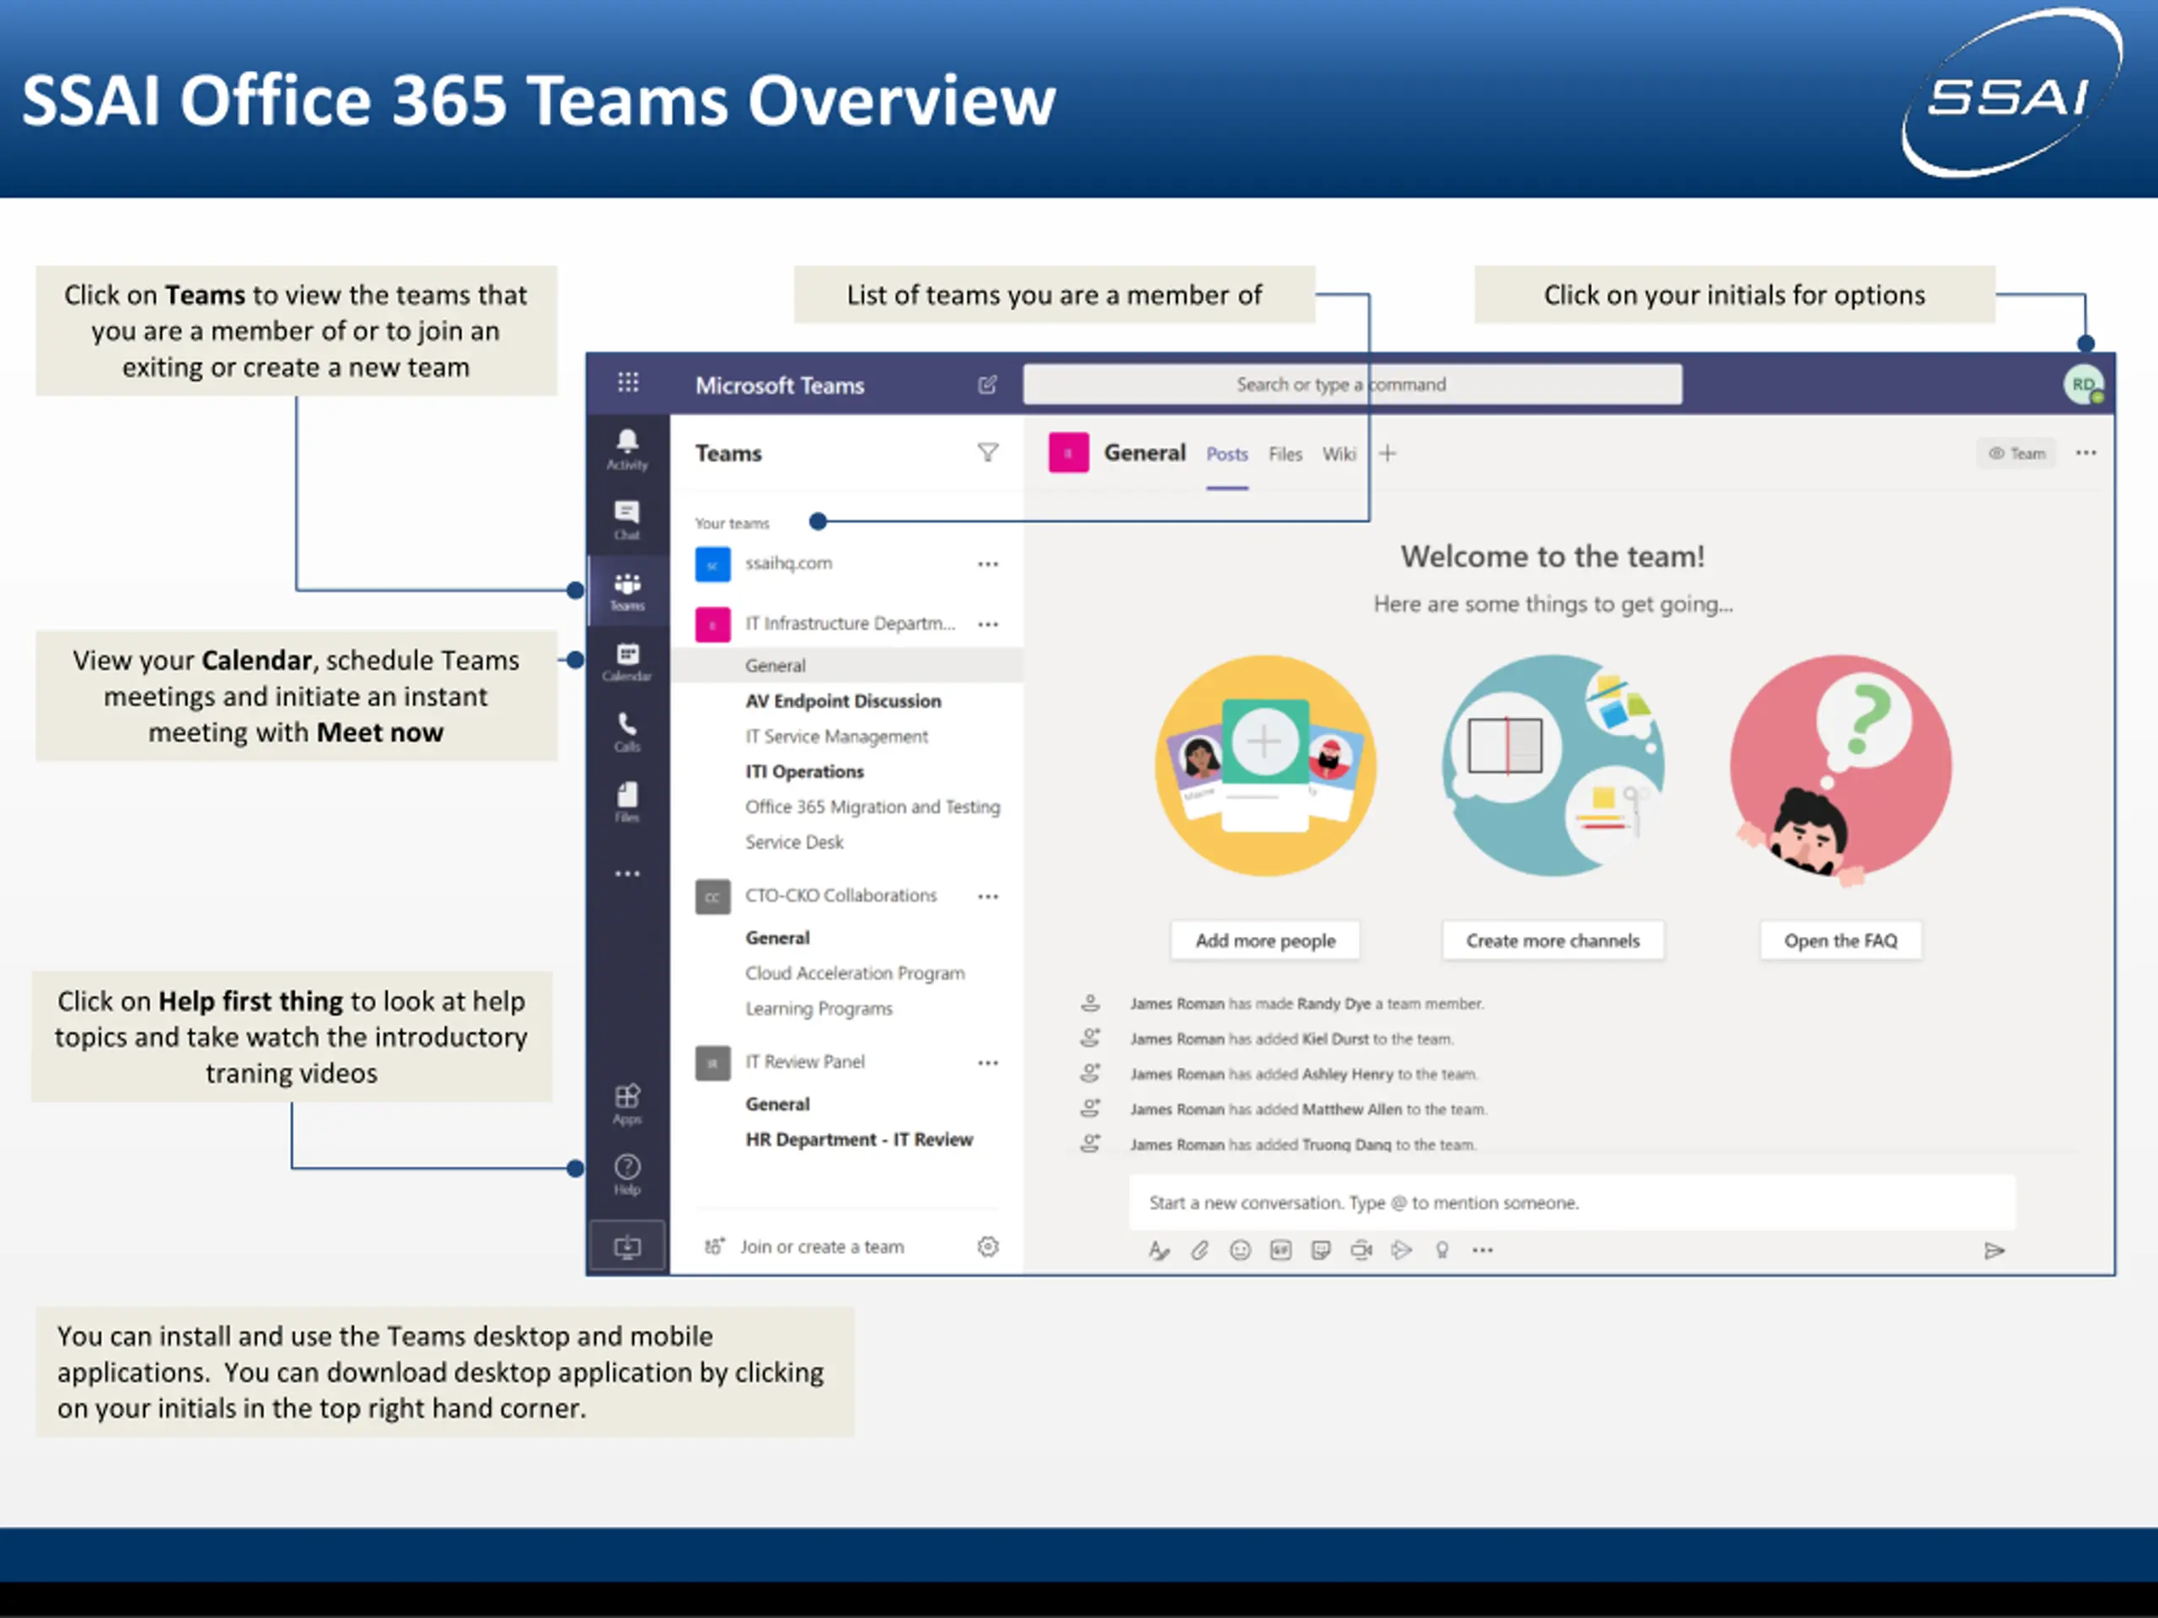Image resolution: width=2158 pixels, height=1618 pixels.
Task: Open channel more options ellipsis at top right
Action: [x=2086, y=453]
